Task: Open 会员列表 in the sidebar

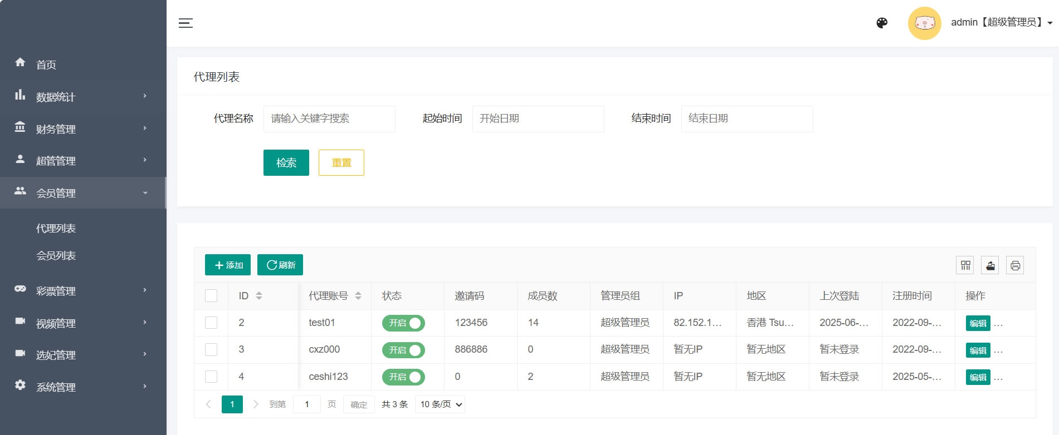Action: [x=56, y=256]
